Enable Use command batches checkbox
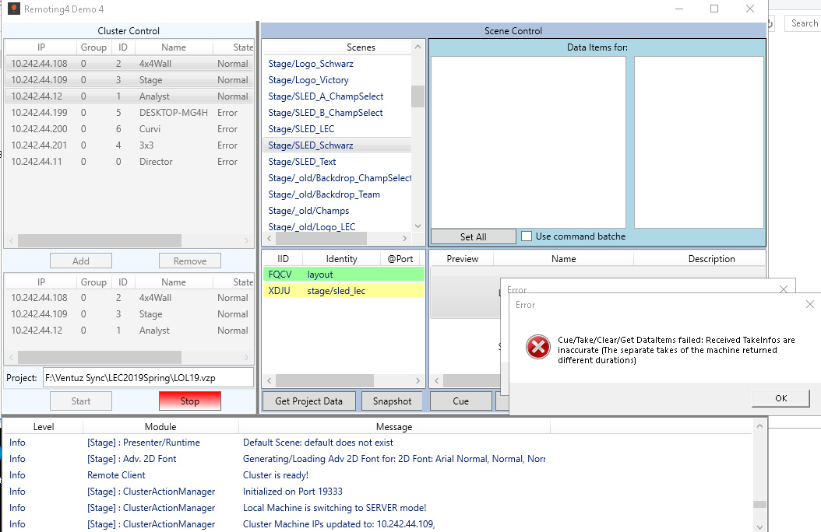 pyautogui.click(x=527, y=236)
